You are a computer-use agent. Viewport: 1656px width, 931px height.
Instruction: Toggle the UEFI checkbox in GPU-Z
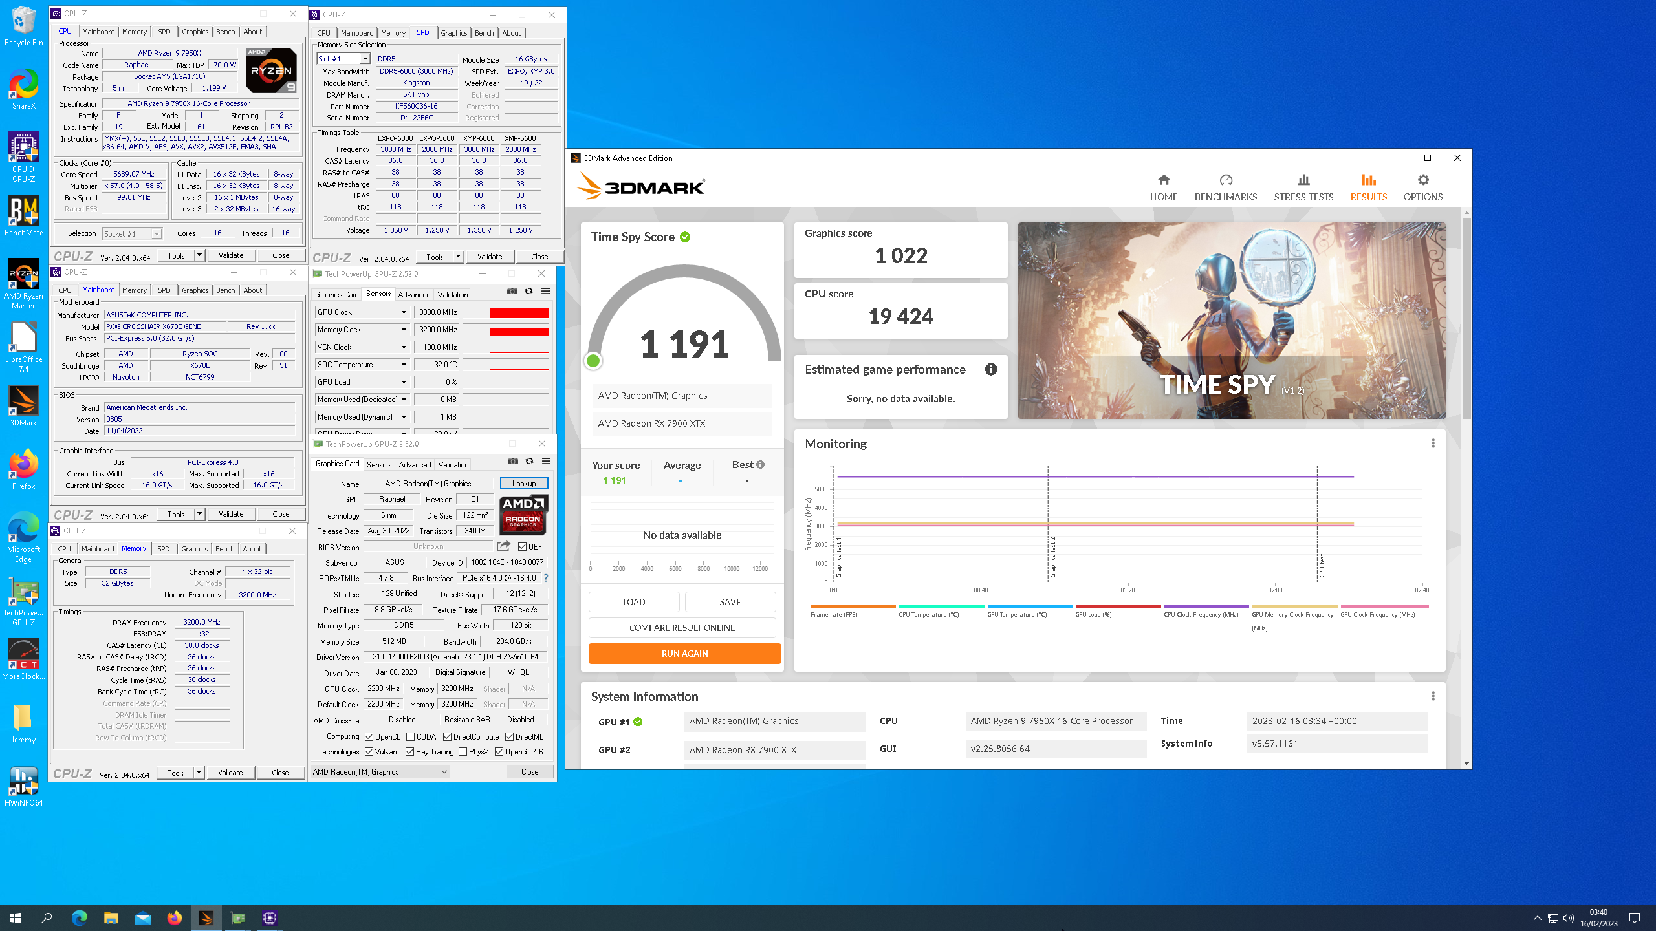point(522,547)
